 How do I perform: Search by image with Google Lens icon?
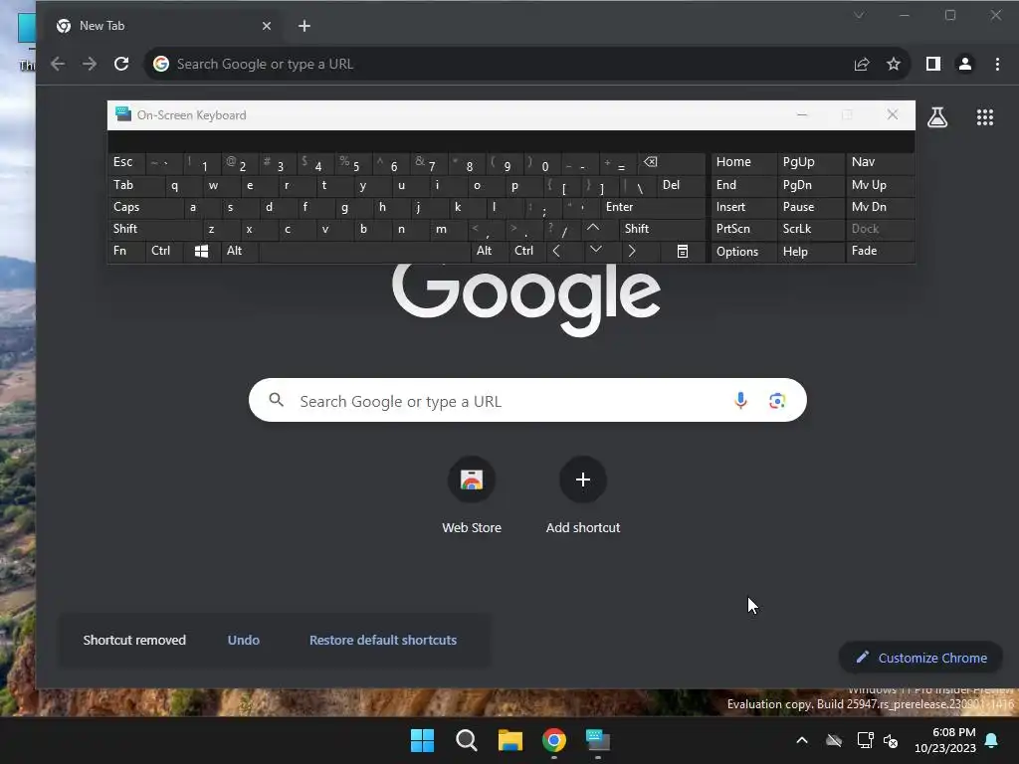pos(777,400)
